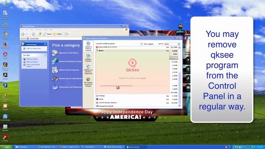Open Sounds, Speech, and Audio Devices icon

pos(55,79)
